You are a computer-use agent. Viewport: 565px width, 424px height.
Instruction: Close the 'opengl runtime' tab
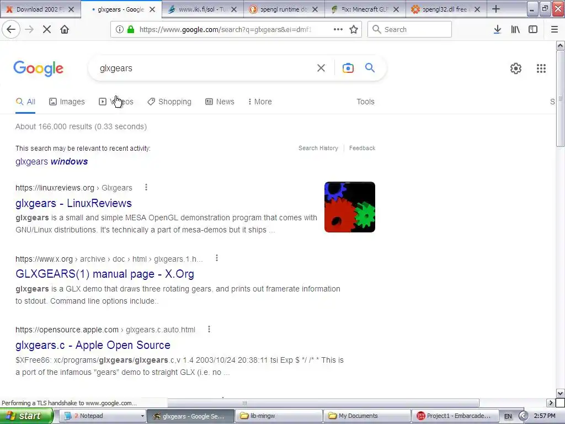[x=315, y=9]
